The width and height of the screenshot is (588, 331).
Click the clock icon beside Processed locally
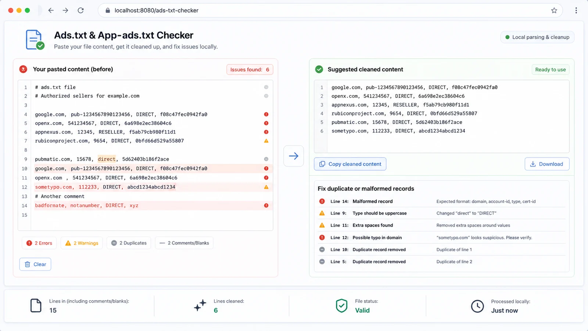coord(477,306)
